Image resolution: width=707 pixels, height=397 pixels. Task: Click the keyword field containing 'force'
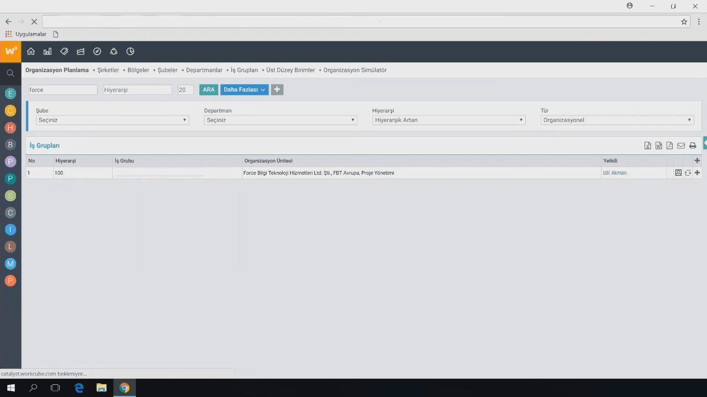(x=62, y=90)
